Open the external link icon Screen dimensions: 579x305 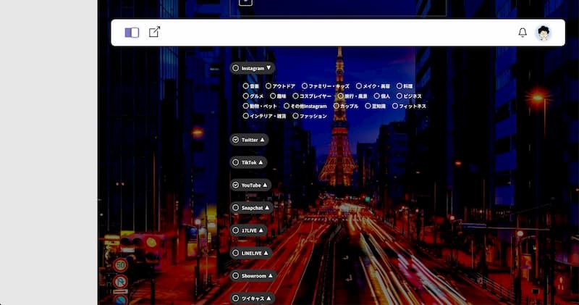(154, 32)
